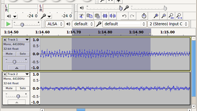Click the Cut (scissors) icon
Viewport: 197px width, 111px height.
click(x=82, y=16)
